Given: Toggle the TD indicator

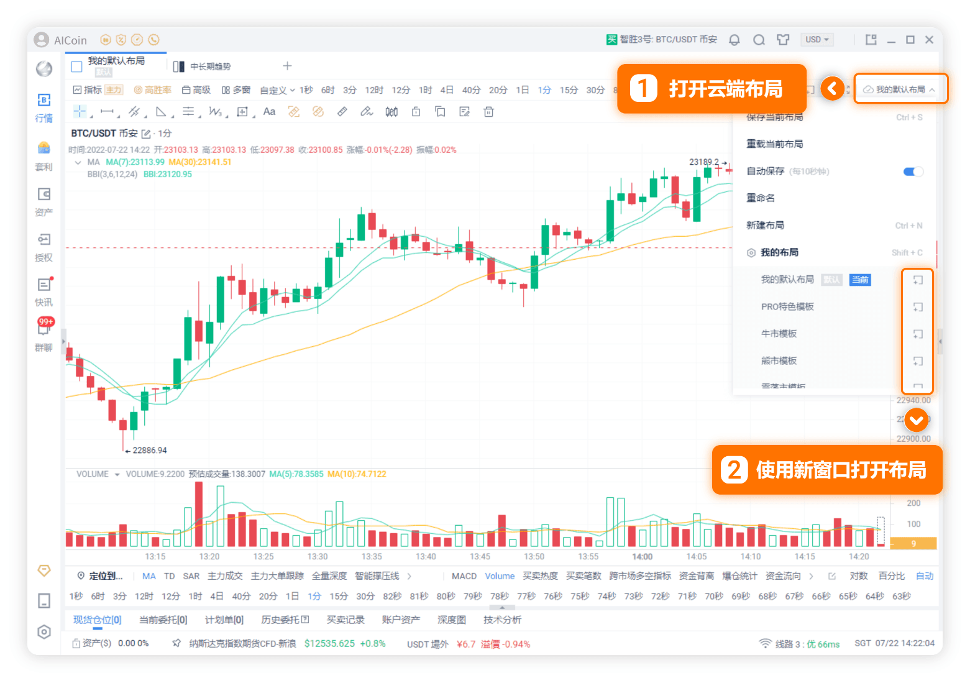Looking at the screenshot, I should point(170,576).
